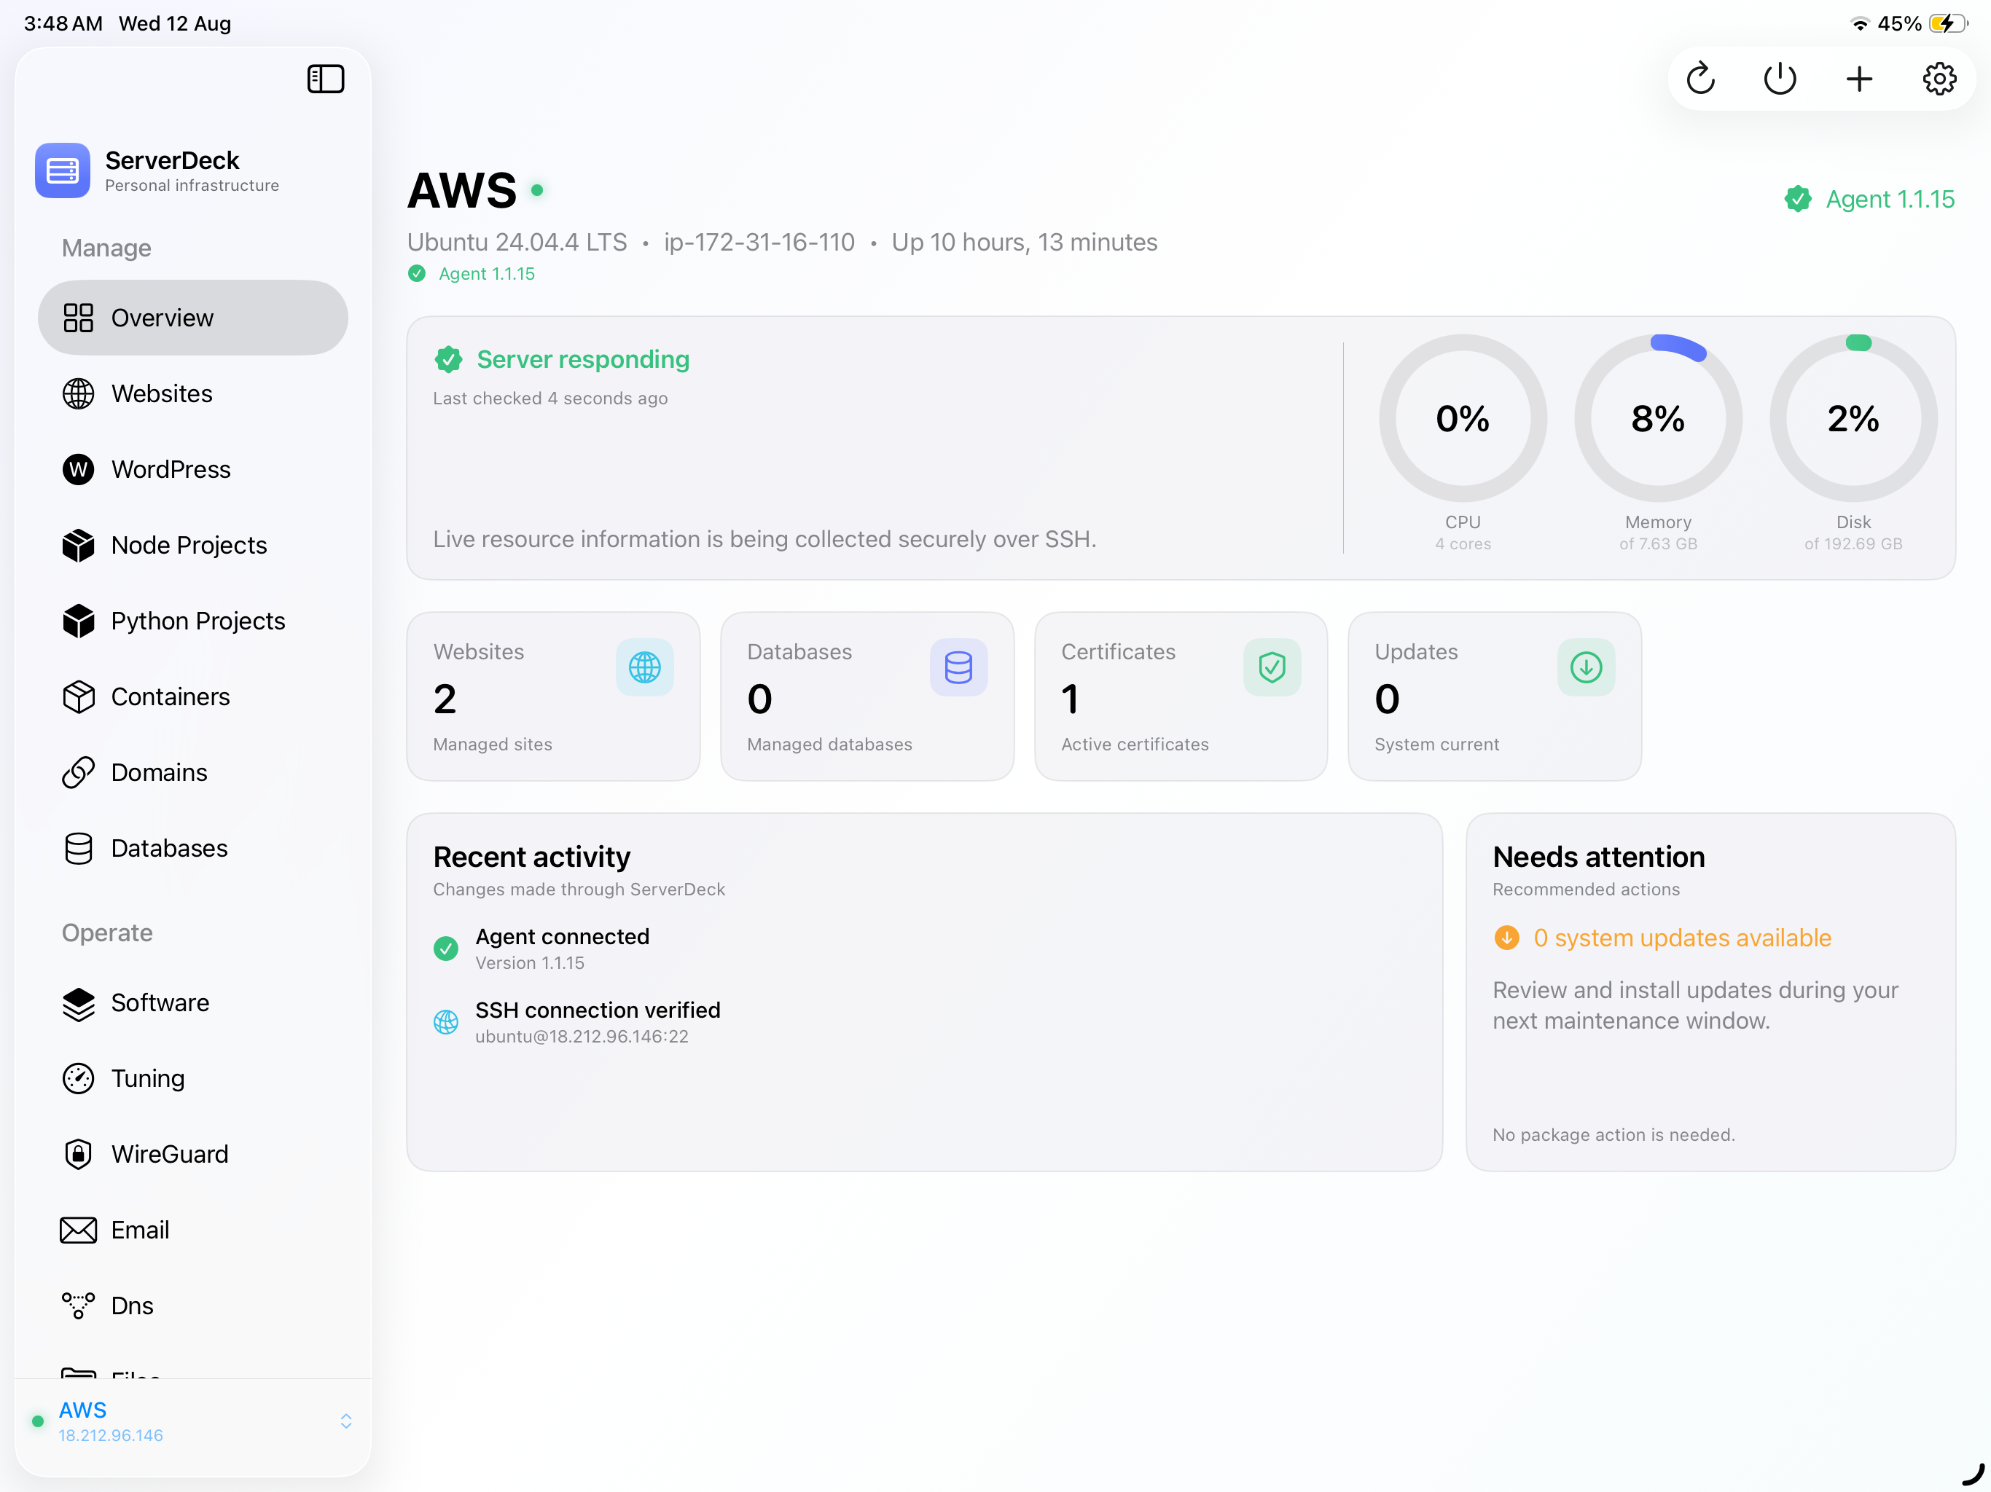This screenshot has width=1991, height=1492.
Task: Click the refresh arrow icon
Action: tap(1700, 79)
